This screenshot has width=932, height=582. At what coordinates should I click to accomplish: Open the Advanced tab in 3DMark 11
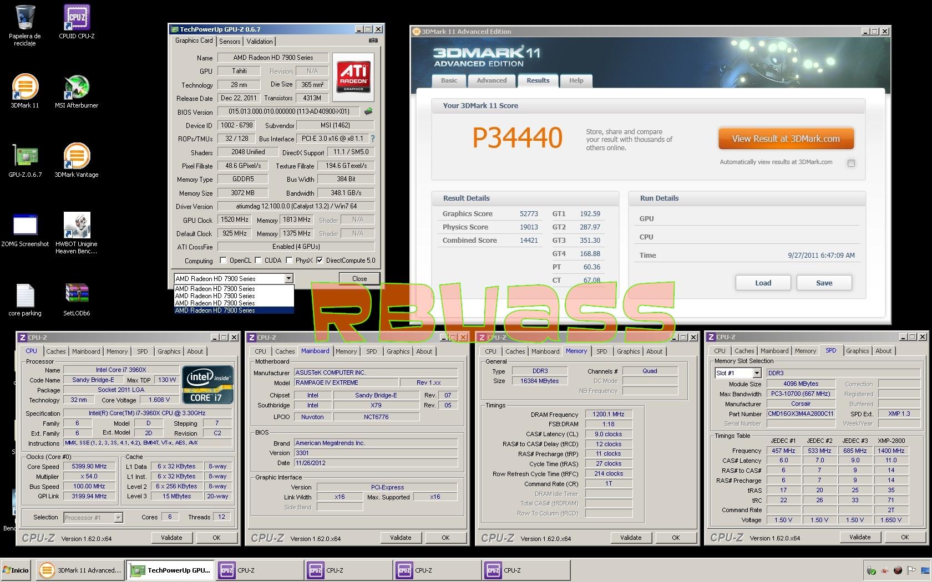tap(492, 80)
